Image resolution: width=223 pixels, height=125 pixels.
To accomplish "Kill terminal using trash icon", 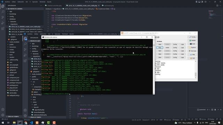I will [215, 110].
